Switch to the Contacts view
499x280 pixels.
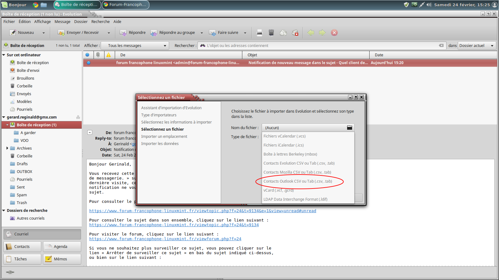[22, 247]
